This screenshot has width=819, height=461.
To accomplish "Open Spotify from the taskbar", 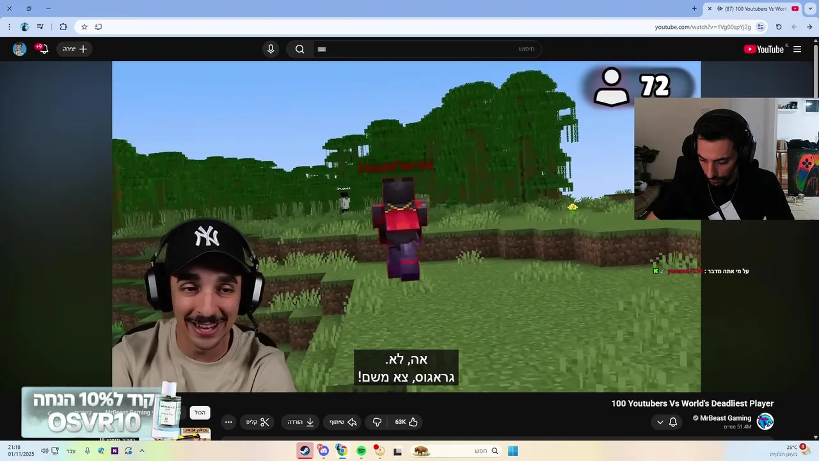I will (x=361, y=451).
